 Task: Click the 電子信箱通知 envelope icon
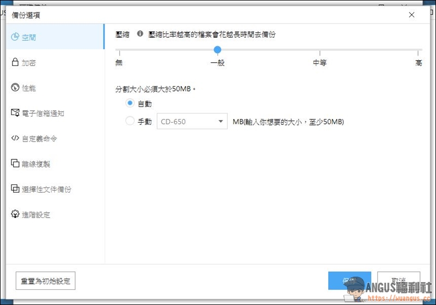[15, 113]
